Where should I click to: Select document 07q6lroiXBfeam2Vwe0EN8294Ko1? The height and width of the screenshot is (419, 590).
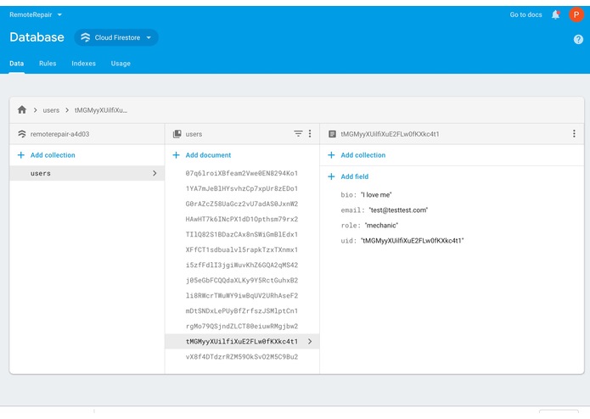(x=242, y=173)
